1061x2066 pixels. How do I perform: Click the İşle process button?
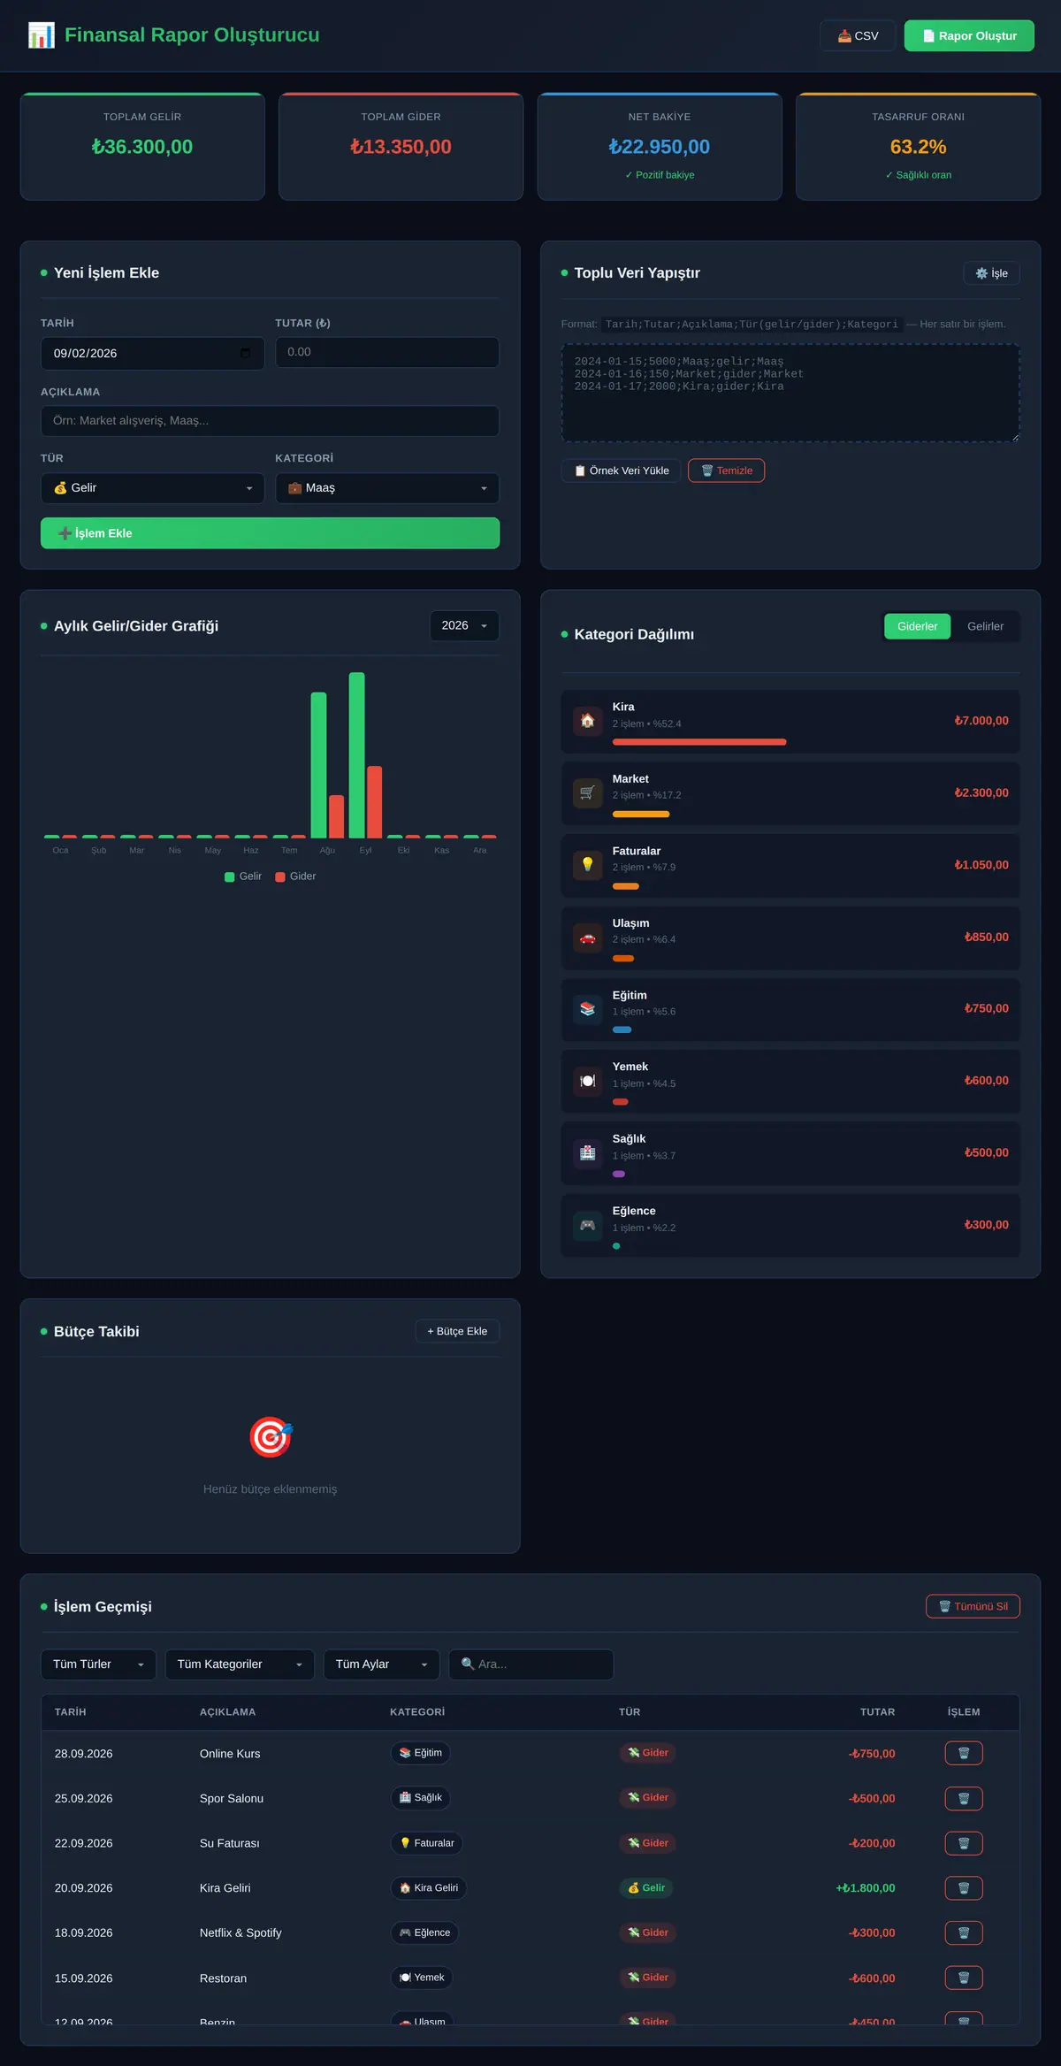coord(991,273)
